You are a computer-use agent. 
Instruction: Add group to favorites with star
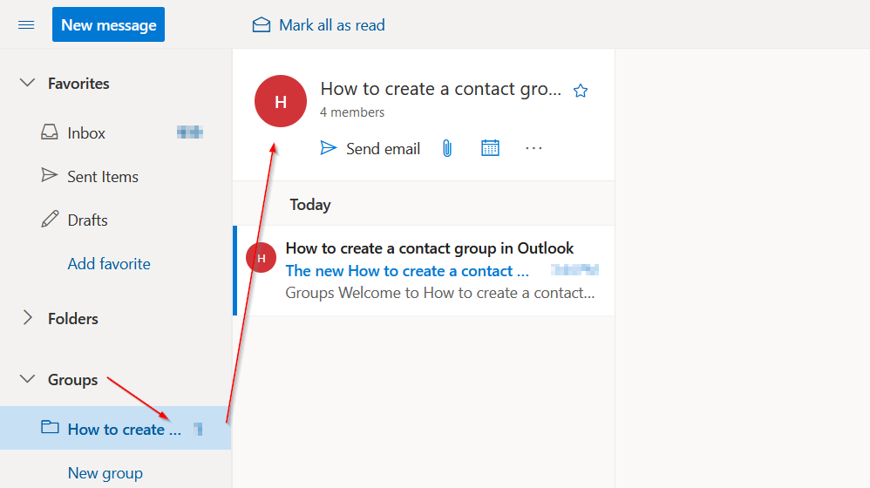581,91
